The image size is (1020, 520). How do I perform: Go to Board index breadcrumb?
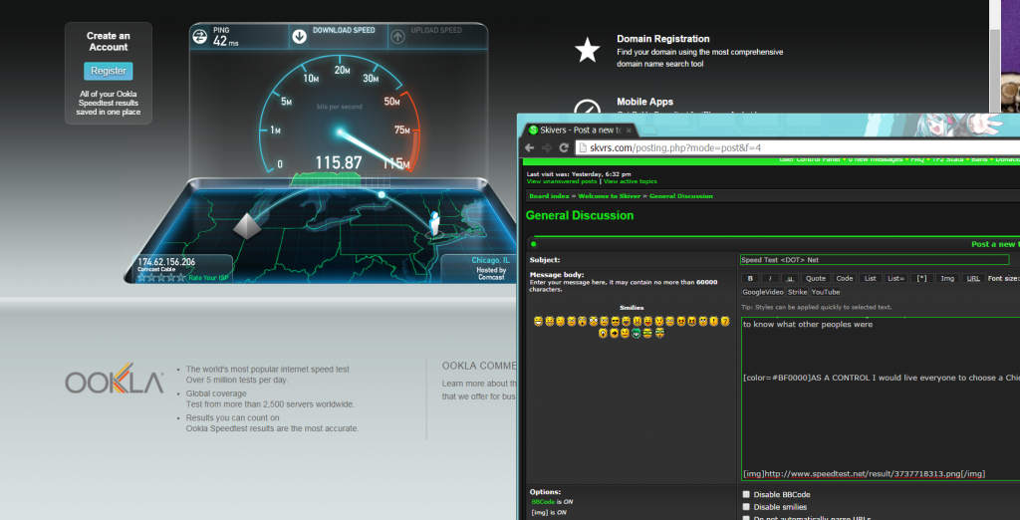tap(549, 196)
